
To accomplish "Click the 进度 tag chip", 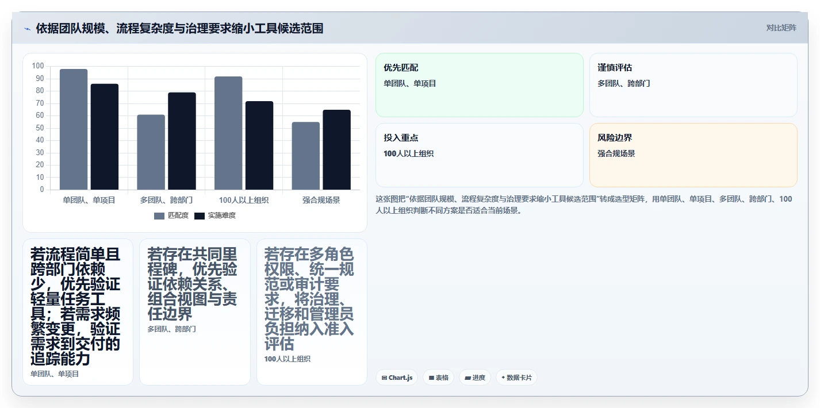I will [x=475, y=378].
